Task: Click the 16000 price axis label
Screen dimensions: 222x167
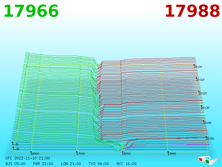Action: [35, 154]
